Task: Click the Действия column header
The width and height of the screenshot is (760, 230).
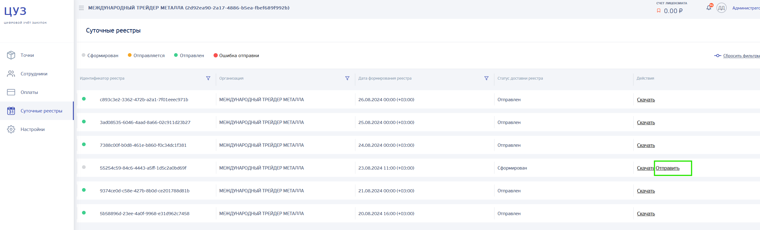Action: [x=645, y=78]
